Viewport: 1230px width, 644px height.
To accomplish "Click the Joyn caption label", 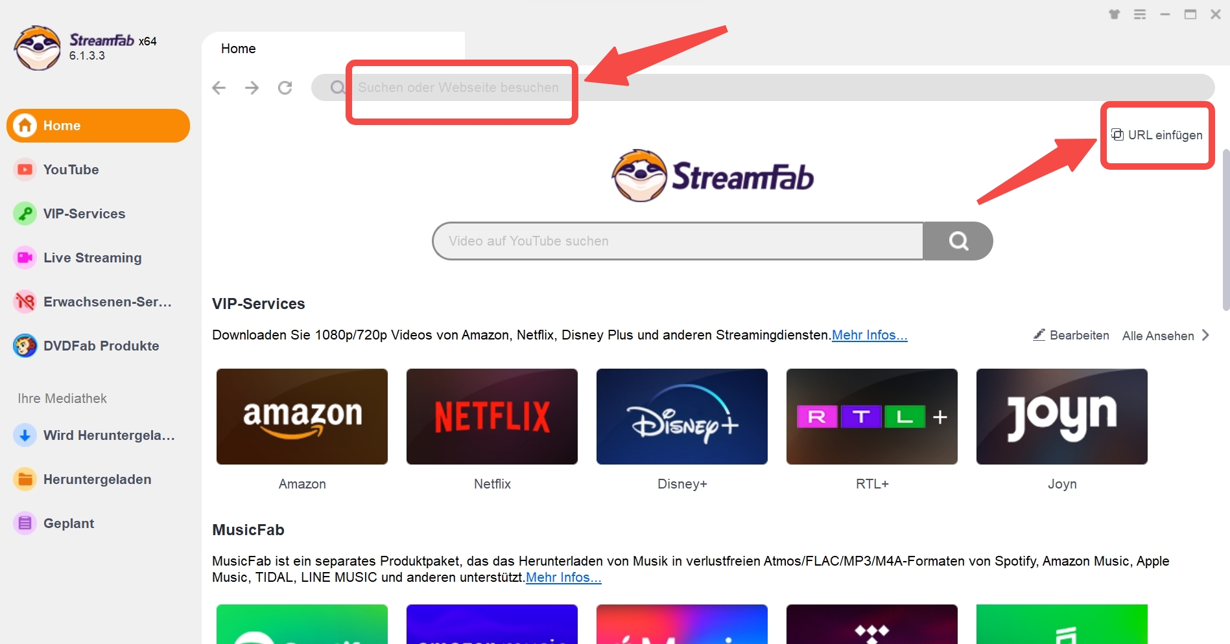I will pyautogui.click(x=1062, y=484).
